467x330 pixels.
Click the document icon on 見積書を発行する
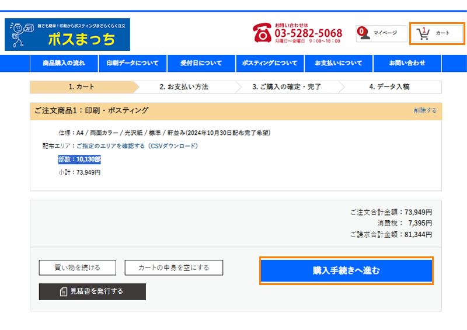click(x=63, y=291)
